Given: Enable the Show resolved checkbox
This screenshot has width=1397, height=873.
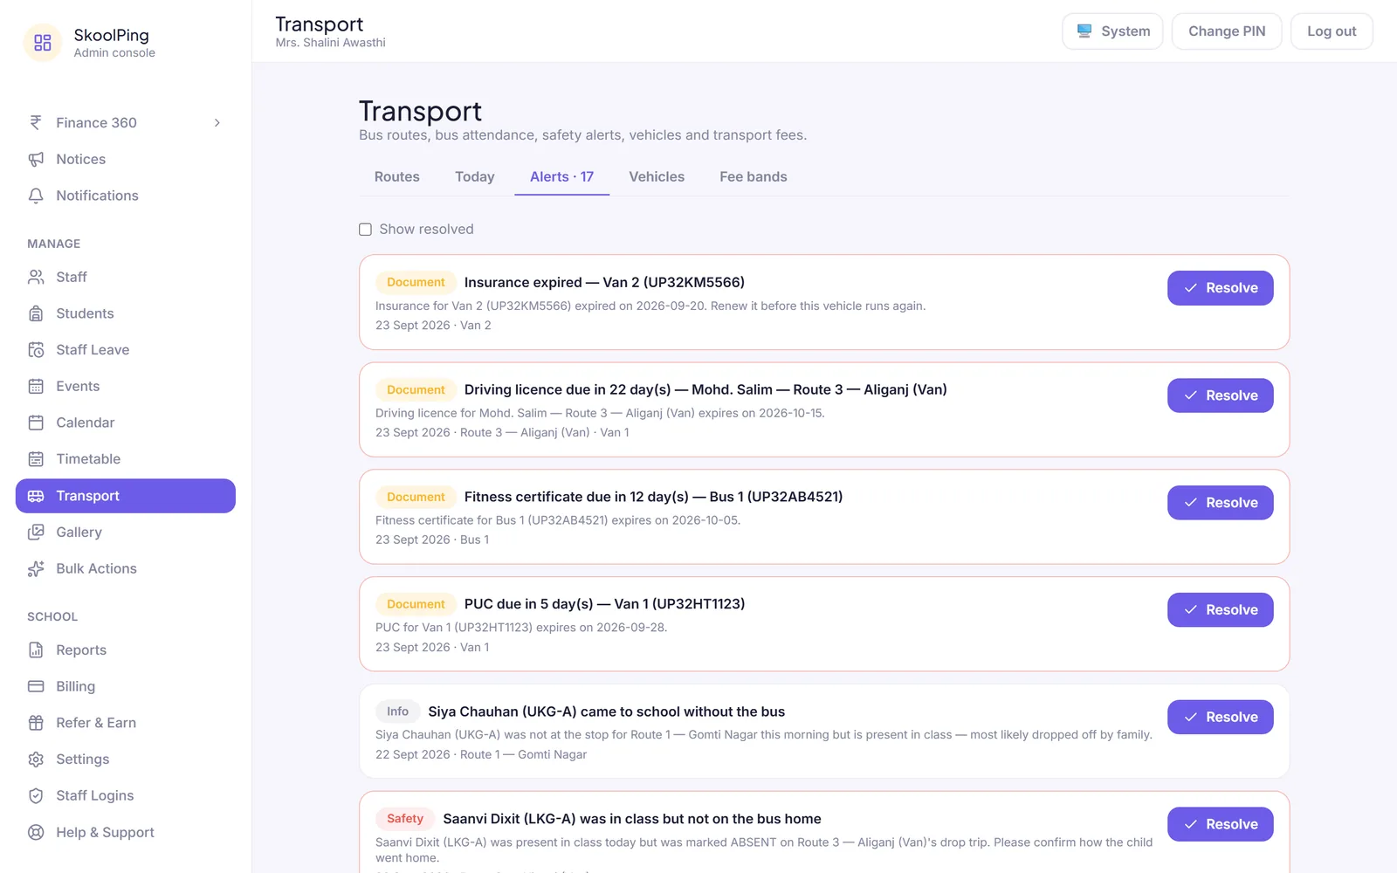Looking at the screenshot, I should 365,230.
